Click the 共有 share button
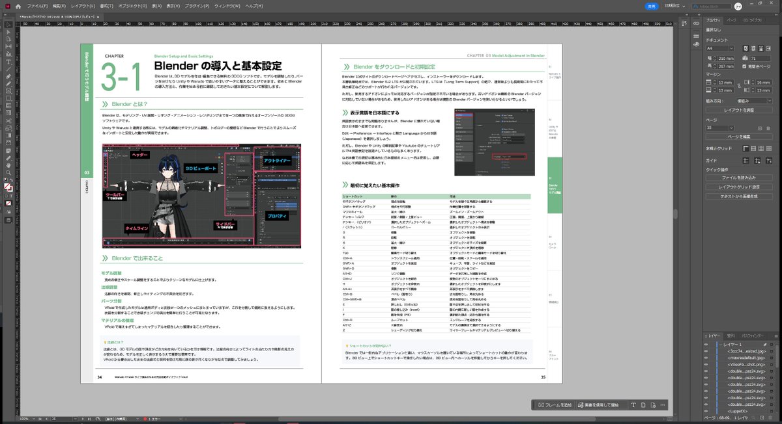 pos(652,7)
